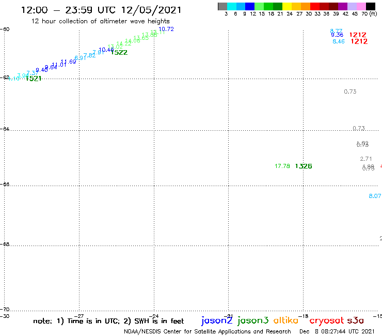Image resolution: width=382 pixels, height=336 pixels.
Task: Click the cyan swatch in the color scale
Action: (232, 6)
